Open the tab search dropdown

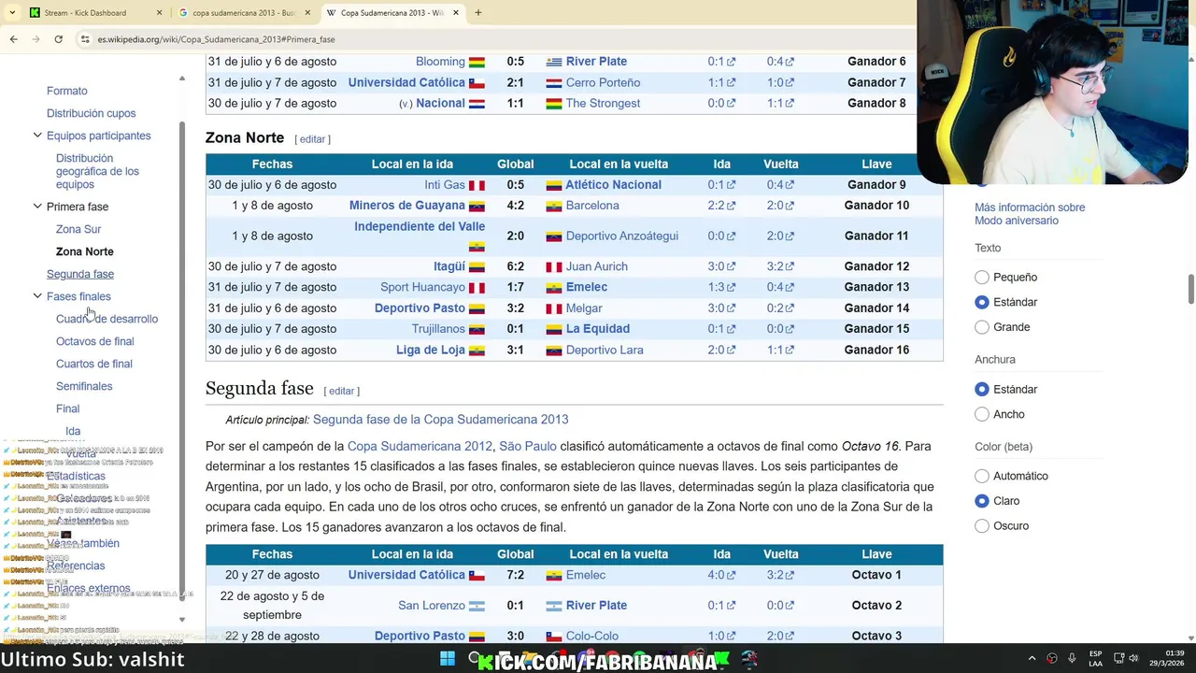point(11,13)
